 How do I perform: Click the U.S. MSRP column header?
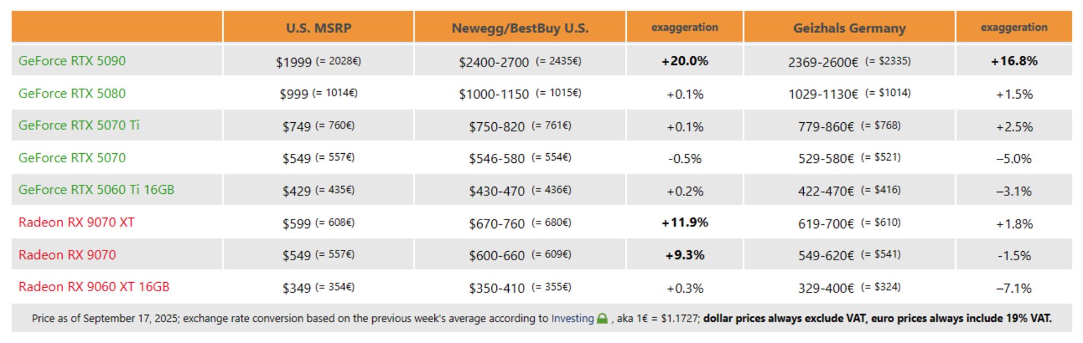(319, 27)
